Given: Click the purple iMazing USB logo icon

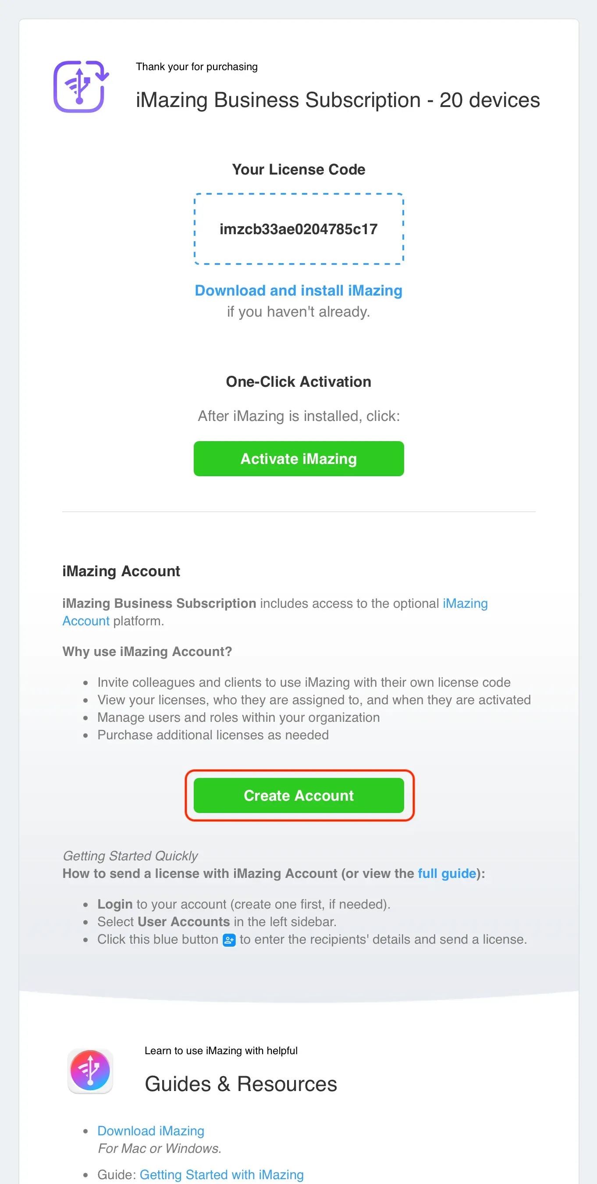Looking at the screenshot, I should pyautogui.click(x=81, y=86).
